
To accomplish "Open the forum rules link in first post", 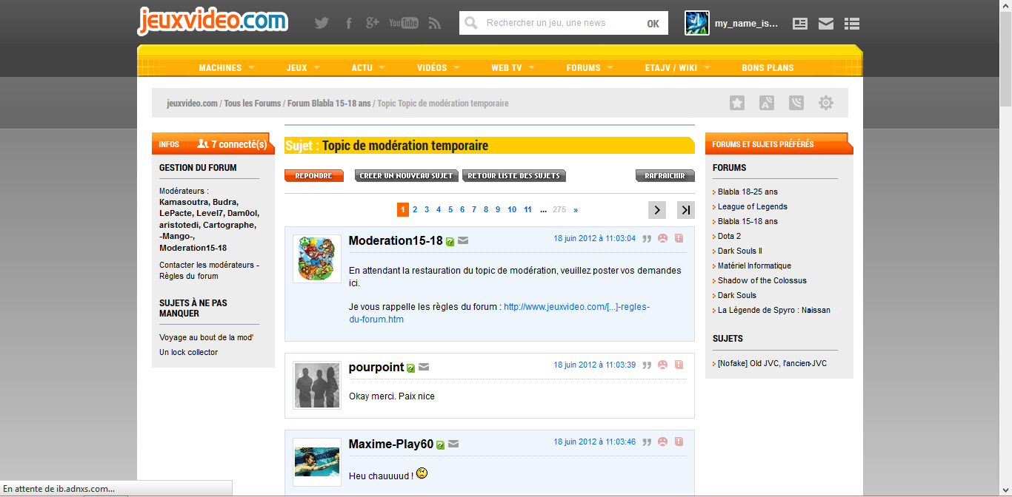I will pyautogui.click(x=499, y=313).
